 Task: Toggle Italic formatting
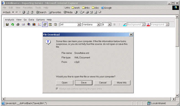[x=119, y=25]
